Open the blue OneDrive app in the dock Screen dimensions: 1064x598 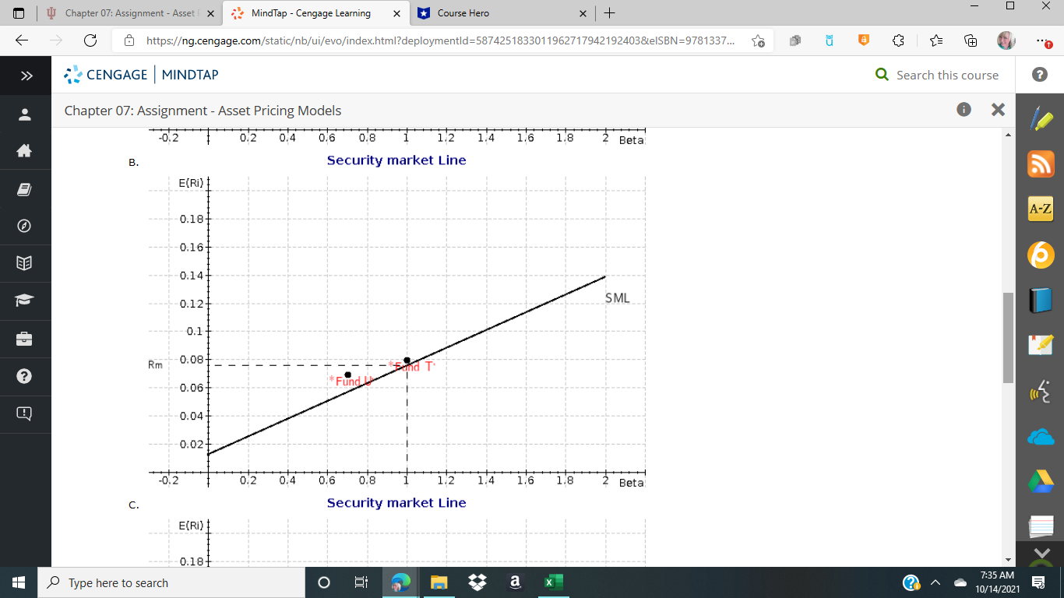1041,438
